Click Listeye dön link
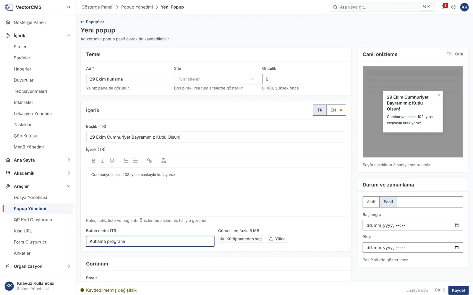 tap(417, 290)
